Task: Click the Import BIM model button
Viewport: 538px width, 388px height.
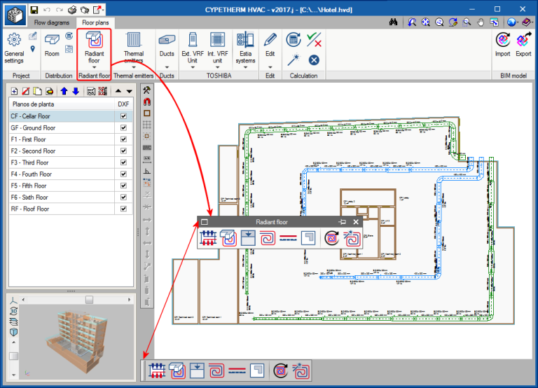Action: coord(503,45)
